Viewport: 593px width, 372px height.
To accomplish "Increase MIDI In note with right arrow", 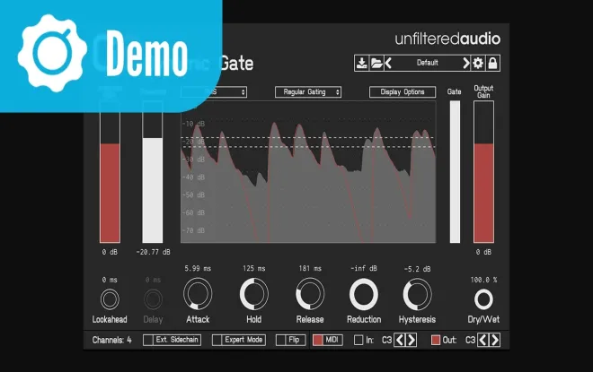I will pos(412,340).
